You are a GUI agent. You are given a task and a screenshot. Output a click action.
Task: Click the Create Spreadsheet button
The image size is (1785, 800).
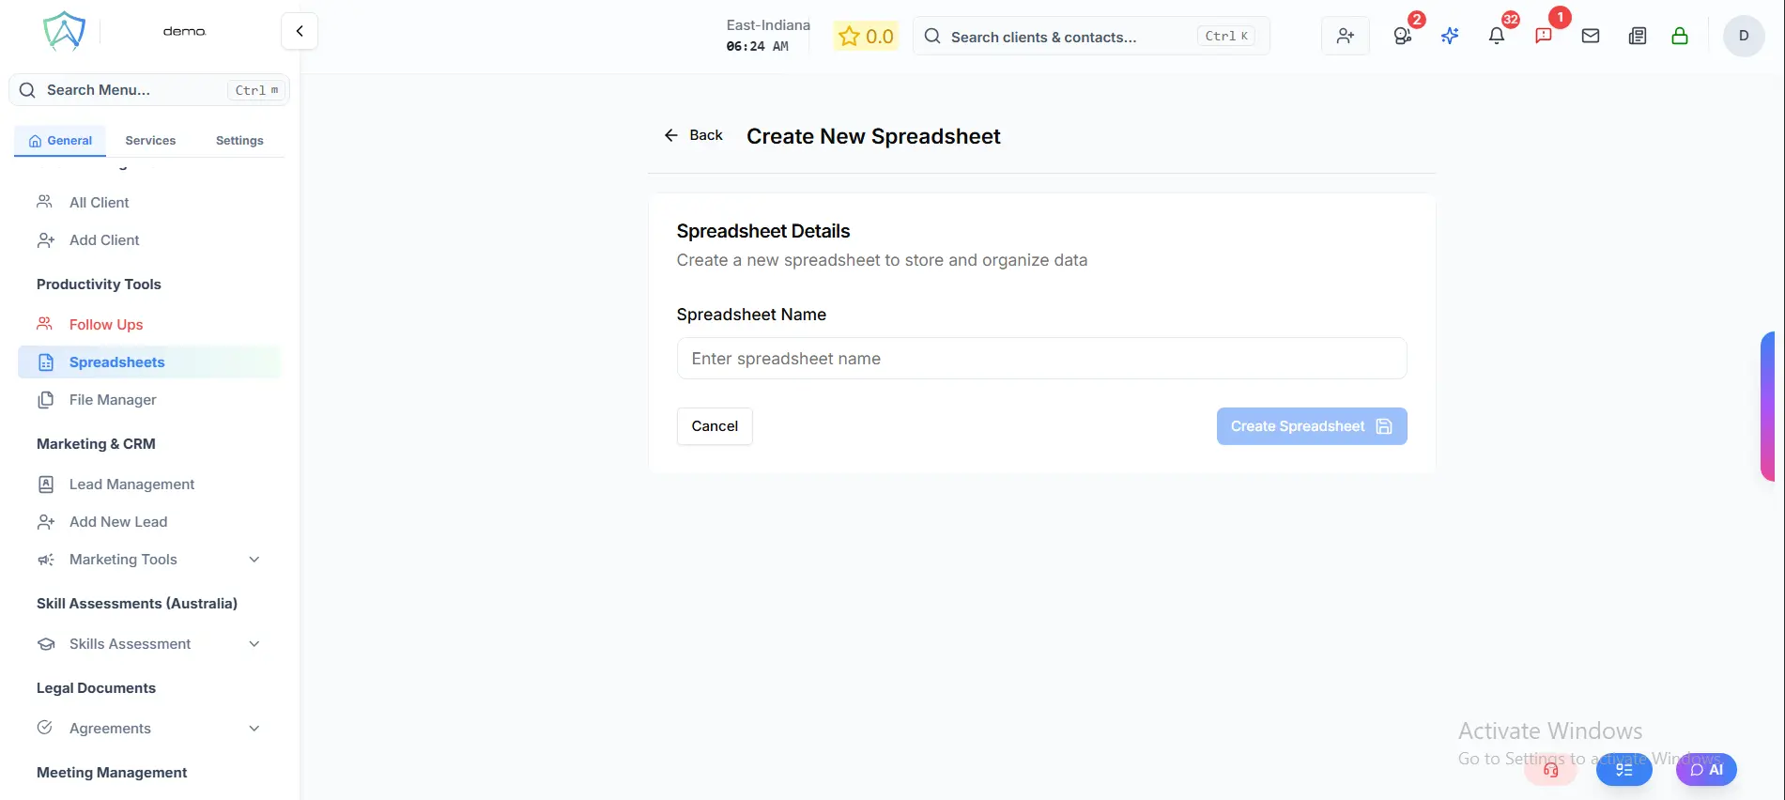(1311, 425)
